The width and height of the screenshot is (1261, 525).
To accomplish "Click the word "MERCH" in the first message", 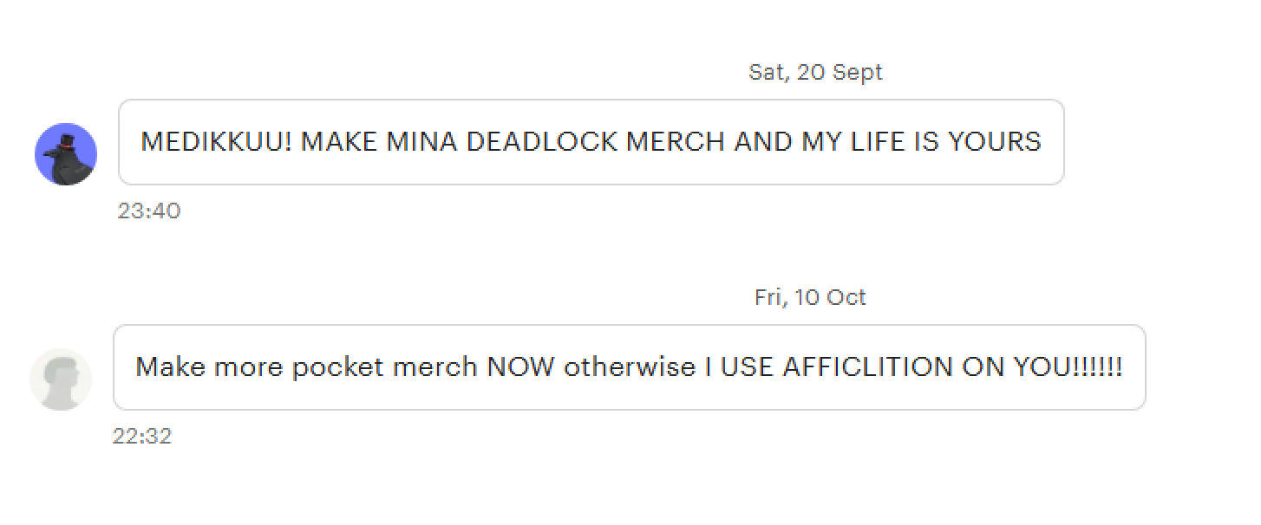I will [676, 142].
